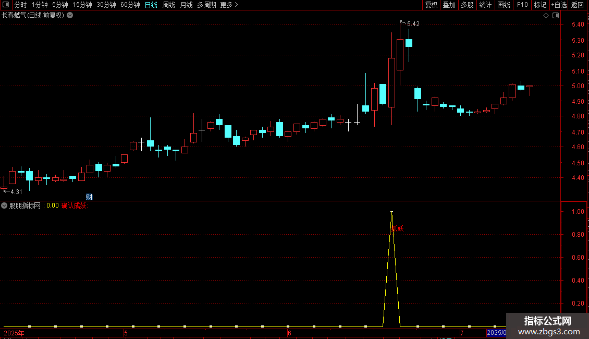Switch to 日线 daily chart
Image resolution: width=589 pixels, height=339 pixels.
151,5
